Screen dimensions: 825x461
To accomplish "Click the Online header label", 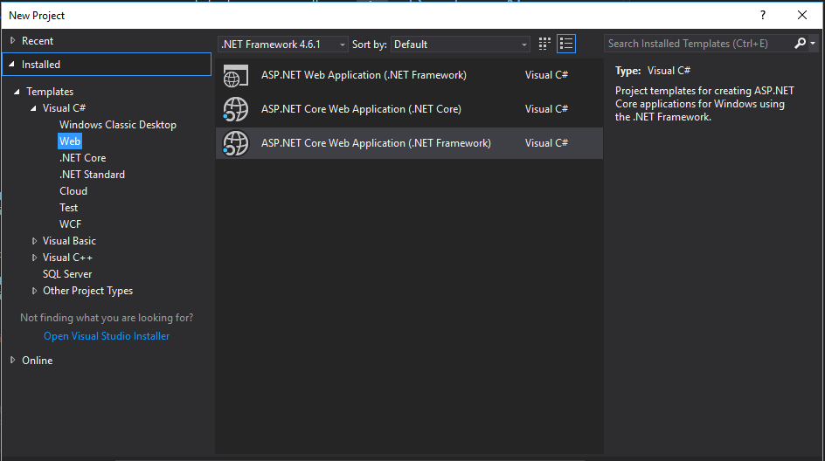I will (x=38, y=360).
